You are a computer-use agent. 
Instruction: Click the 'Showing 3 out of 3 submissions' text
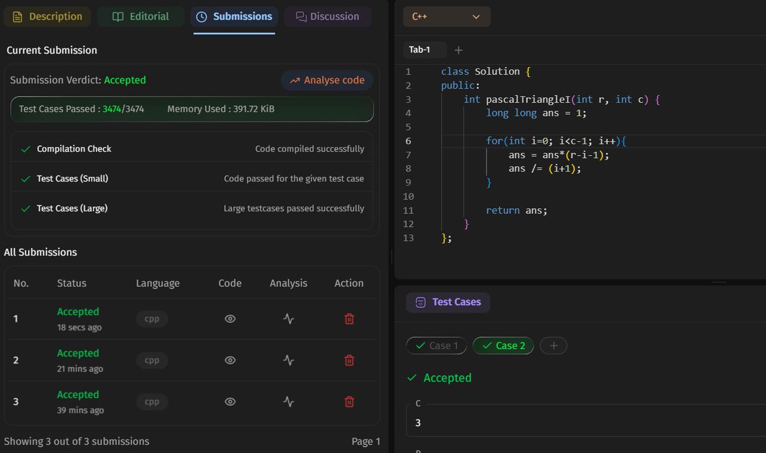click(77, 442)
